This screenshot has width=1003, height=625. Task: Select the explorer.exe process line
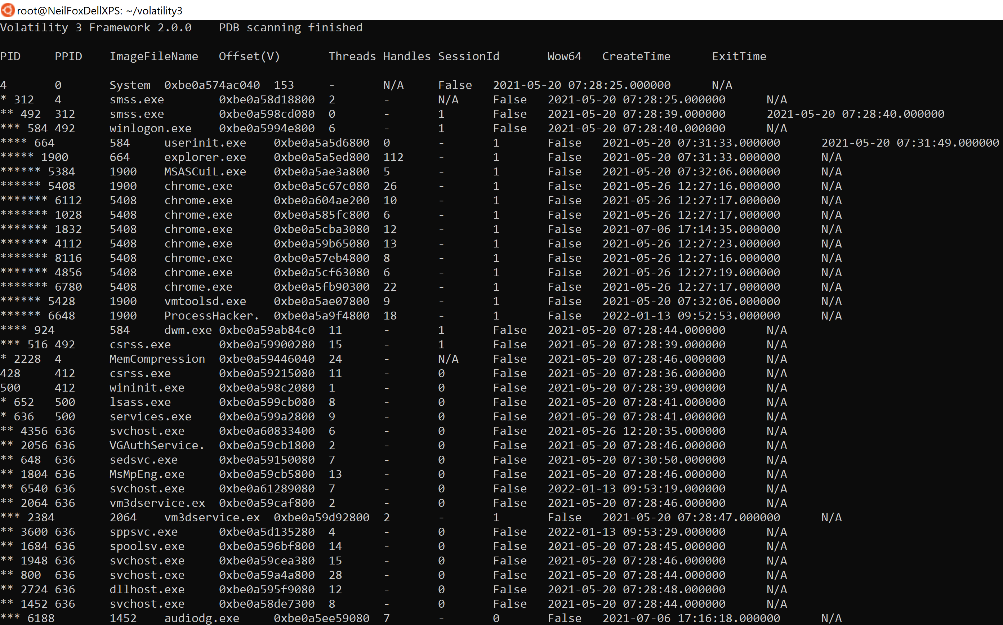point(205,157)
